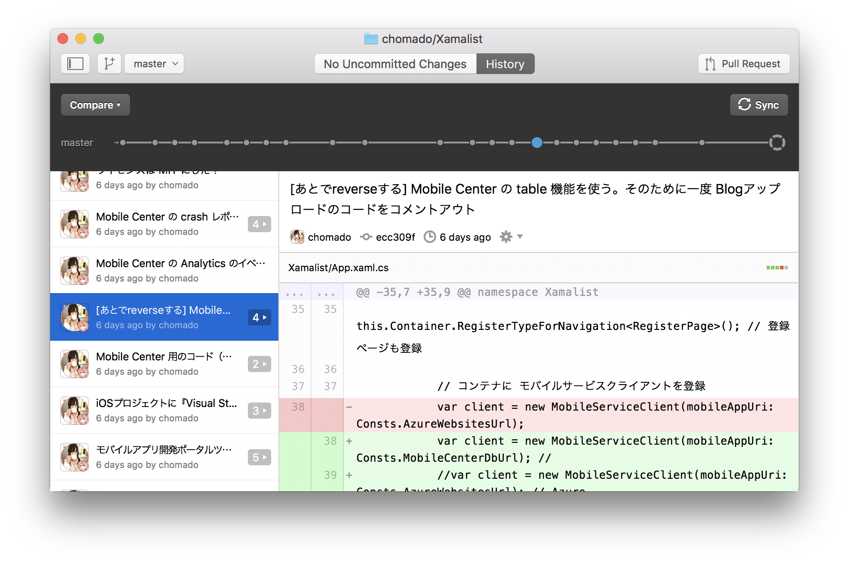Click the diff stat colored squares indicator
Image resolution: width=849 pixels, height=563 pixels.
pyautogui.click(x=777, y=268)
